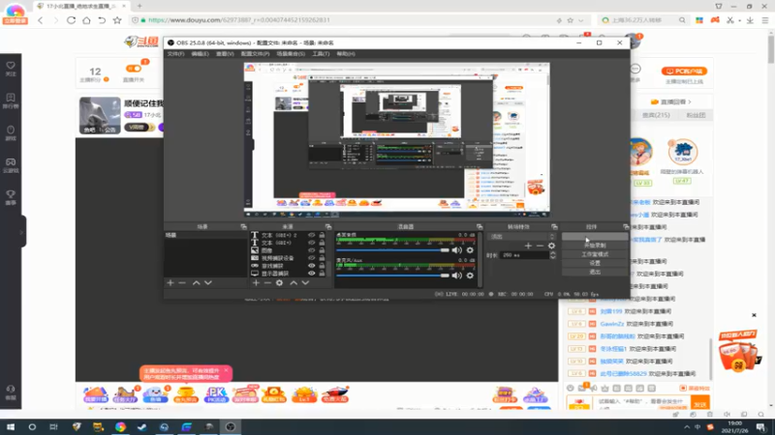Viewport: 775px width, 435px height.
Task: Expand the collapsed Douyu sidebar handle arrow
Action: coord(21,231)
